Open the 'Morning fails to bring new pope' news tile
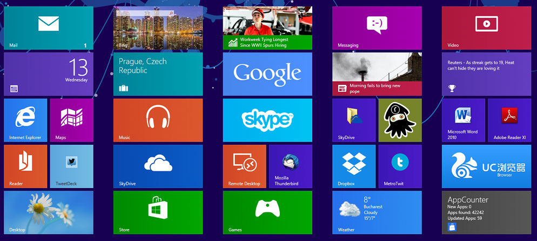This screenshot has width=537, height=241. tap(377, 74)
